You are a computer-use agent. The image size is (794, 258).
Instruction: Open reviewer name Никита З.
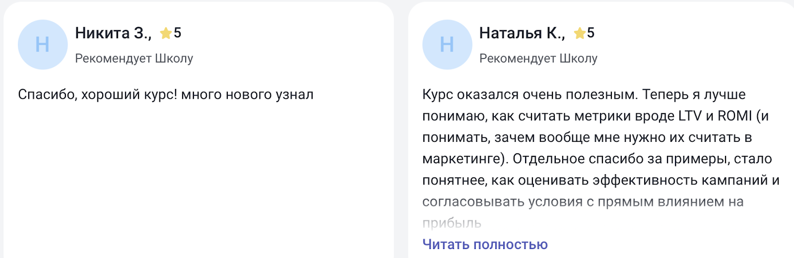tap(113, 33)
